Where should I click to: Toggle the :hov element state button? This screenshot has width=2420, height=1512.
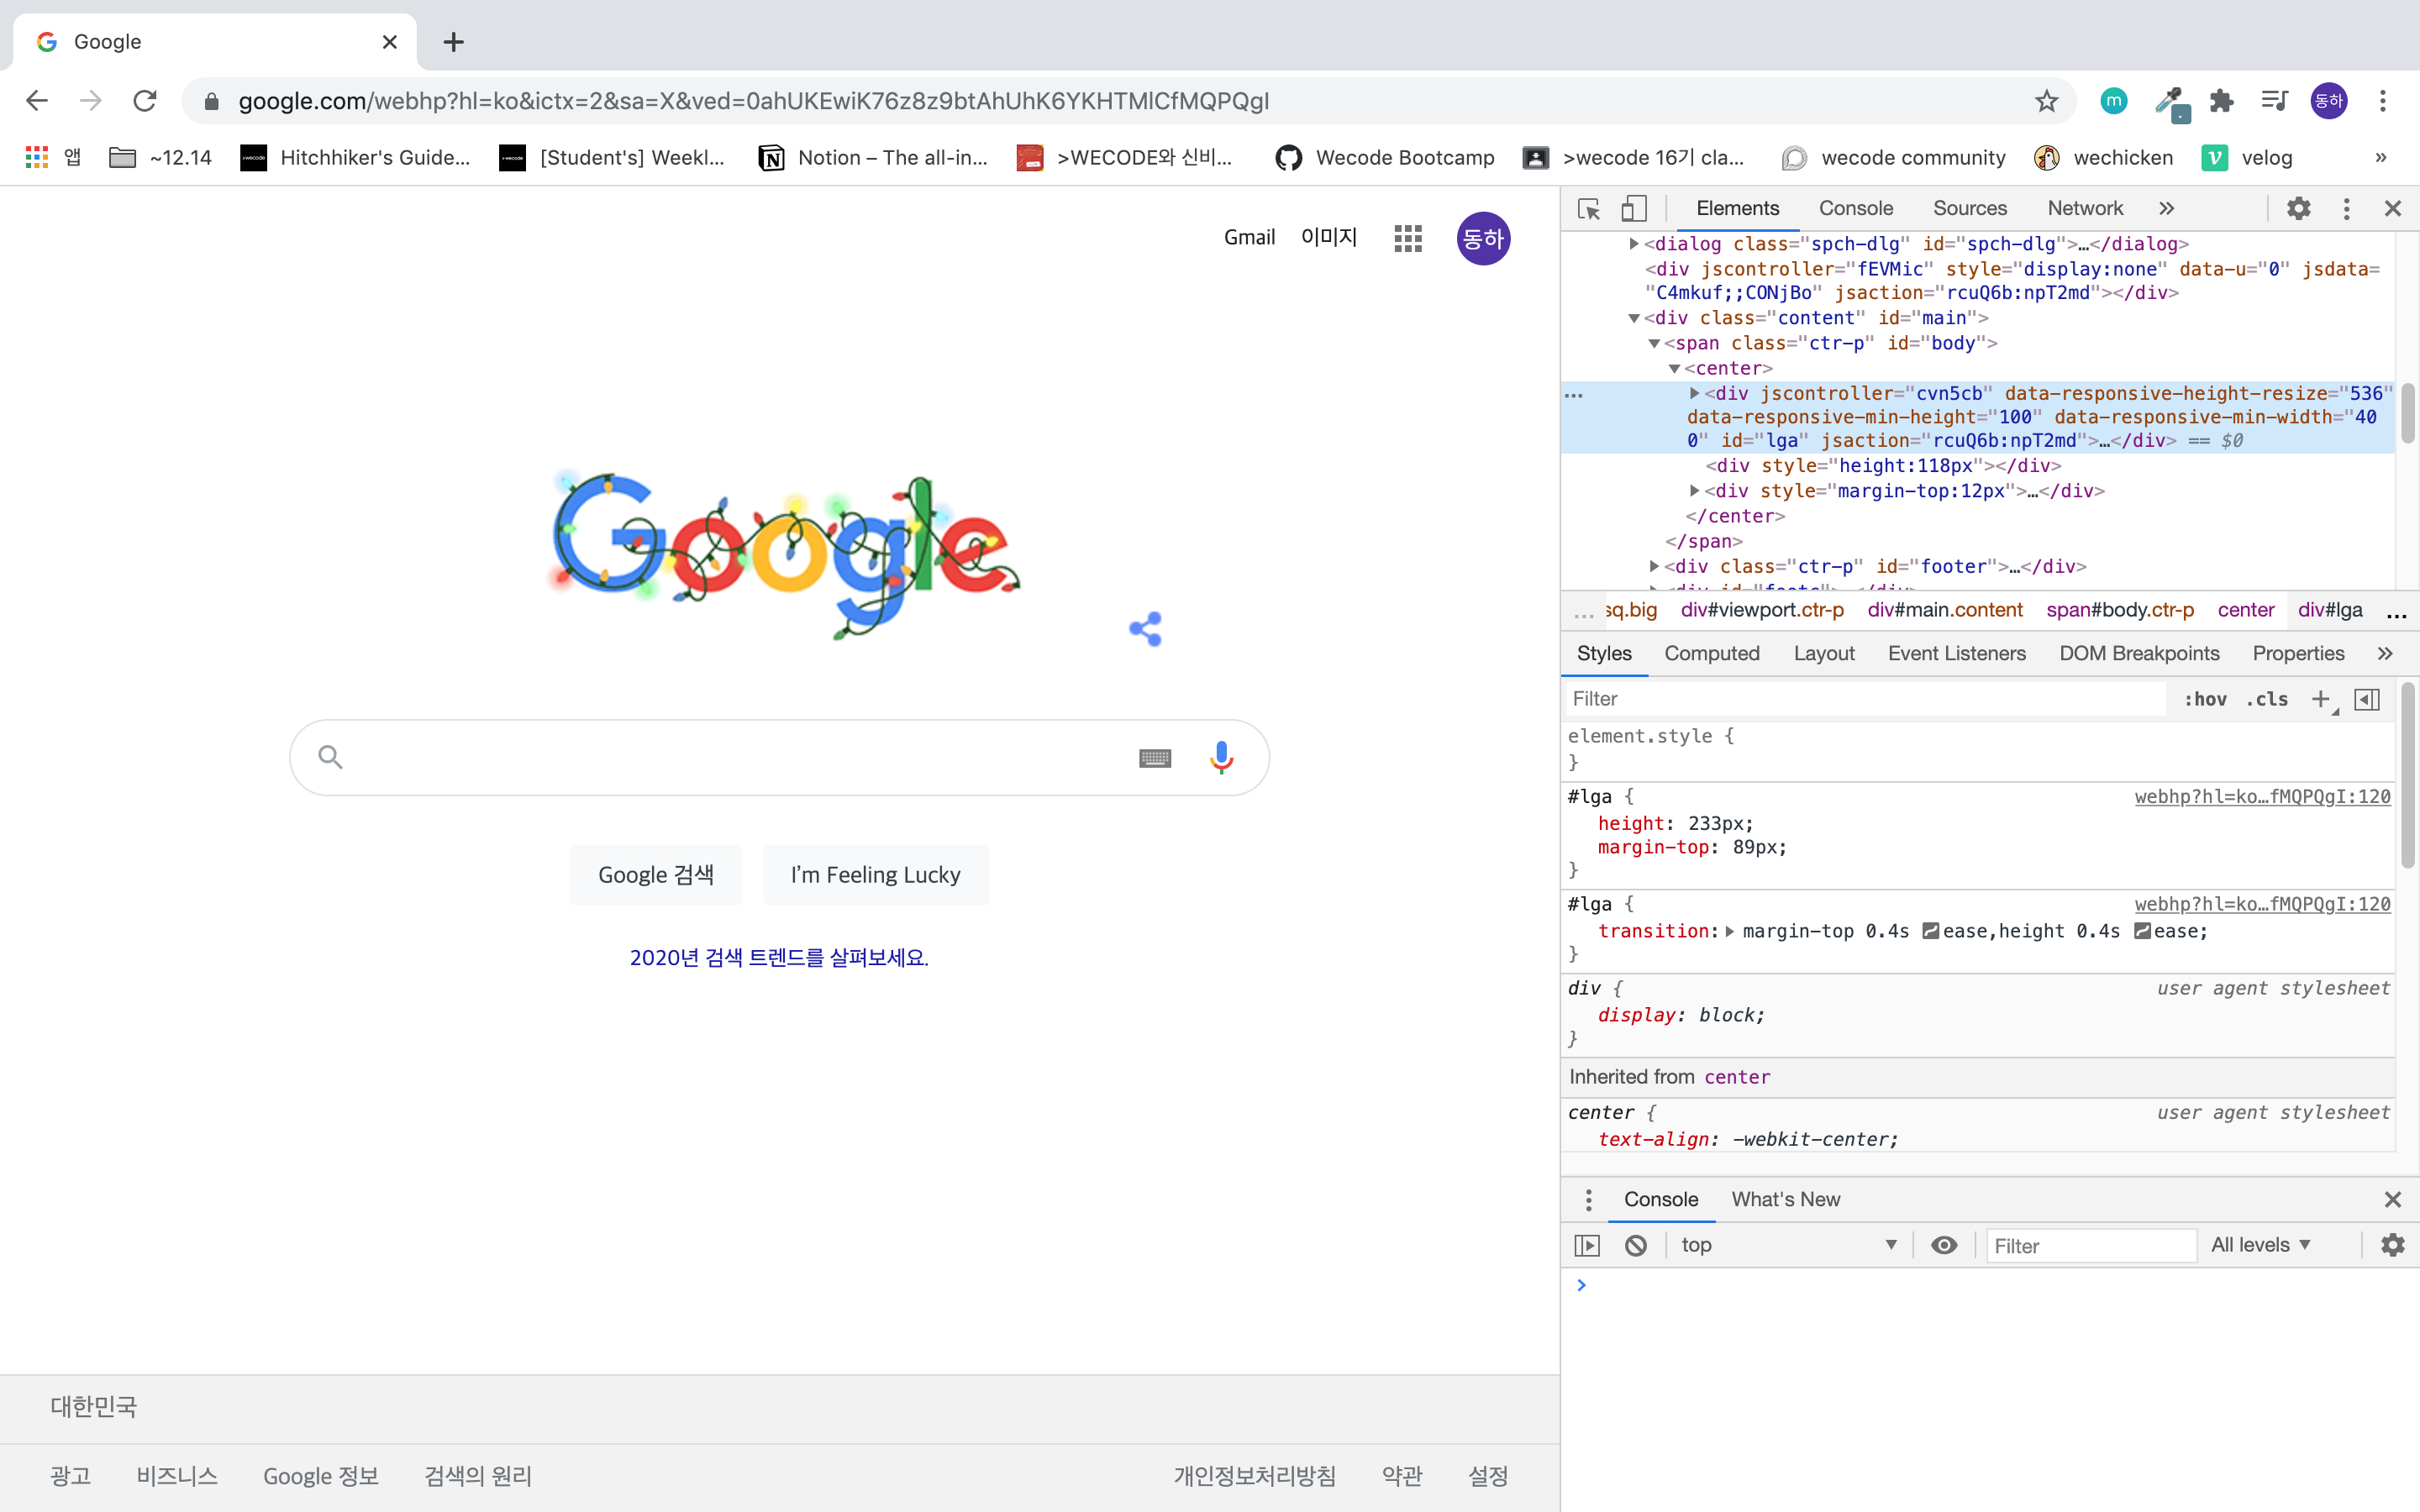tap(2204, 699)
